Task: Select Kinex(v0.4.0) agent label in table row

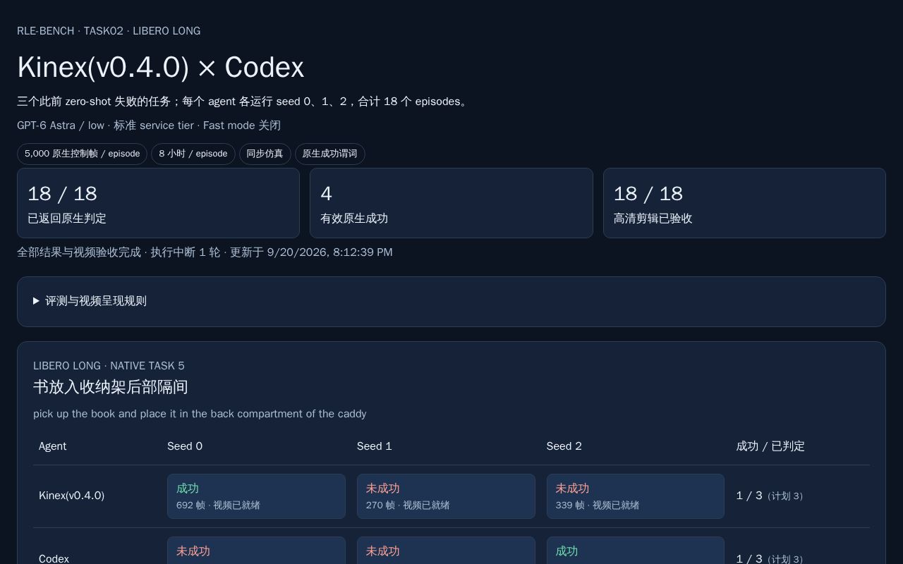Action: tap(71, 496)
